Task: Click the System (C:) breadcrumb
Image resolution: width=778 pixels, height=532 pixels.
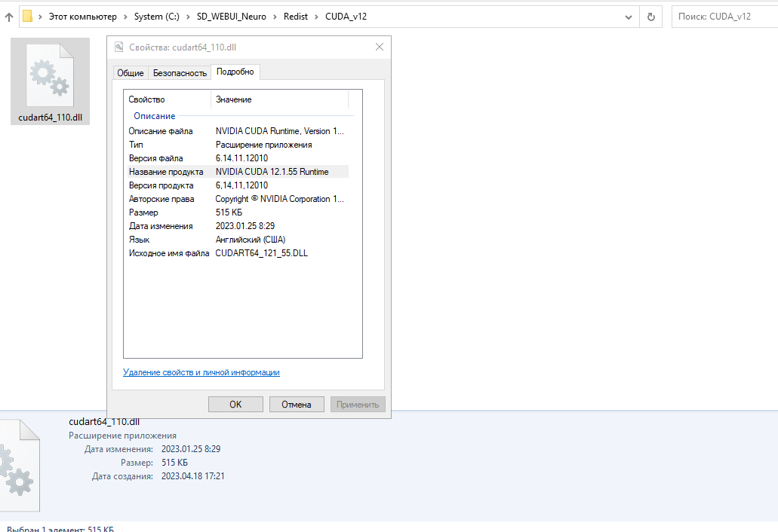Action: point(157,17)
